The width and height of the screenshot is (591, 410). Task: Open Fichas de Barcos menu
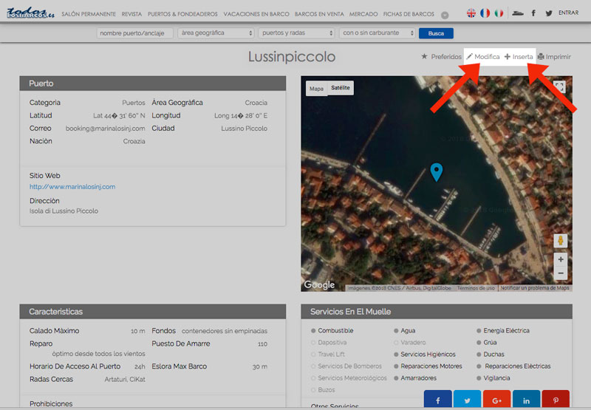pos(409,14)
